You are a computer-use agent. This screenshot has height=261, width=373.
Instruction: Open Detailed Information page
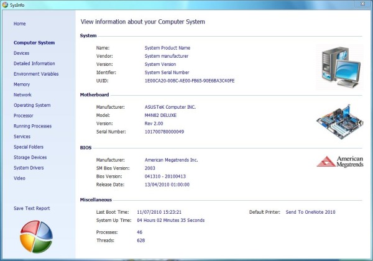pyautogui.click(x=34, y=63)
